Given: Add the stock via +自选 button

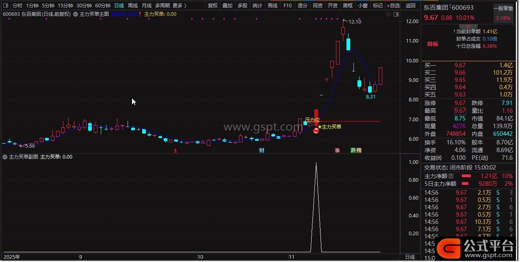Looking at the screenshot, I should [x=393, y=6].
